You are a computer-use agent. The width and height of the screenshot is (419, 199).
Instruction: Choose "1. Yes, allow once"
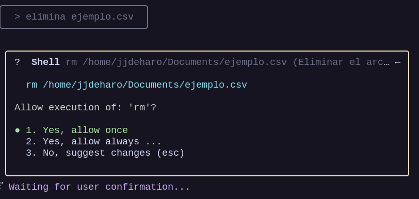pos(77,130)
